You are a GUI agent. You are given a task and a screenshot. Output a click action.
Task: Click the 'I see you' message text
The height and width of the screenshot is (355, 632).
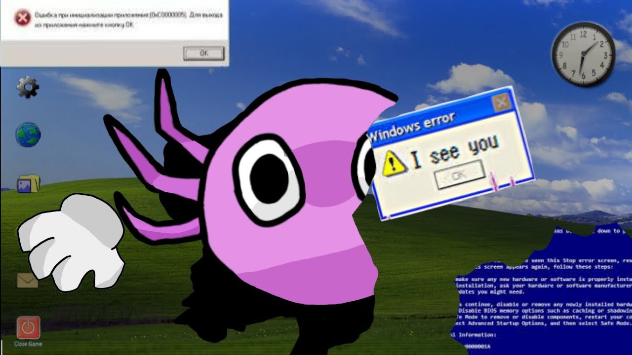[x=455, y=150]
